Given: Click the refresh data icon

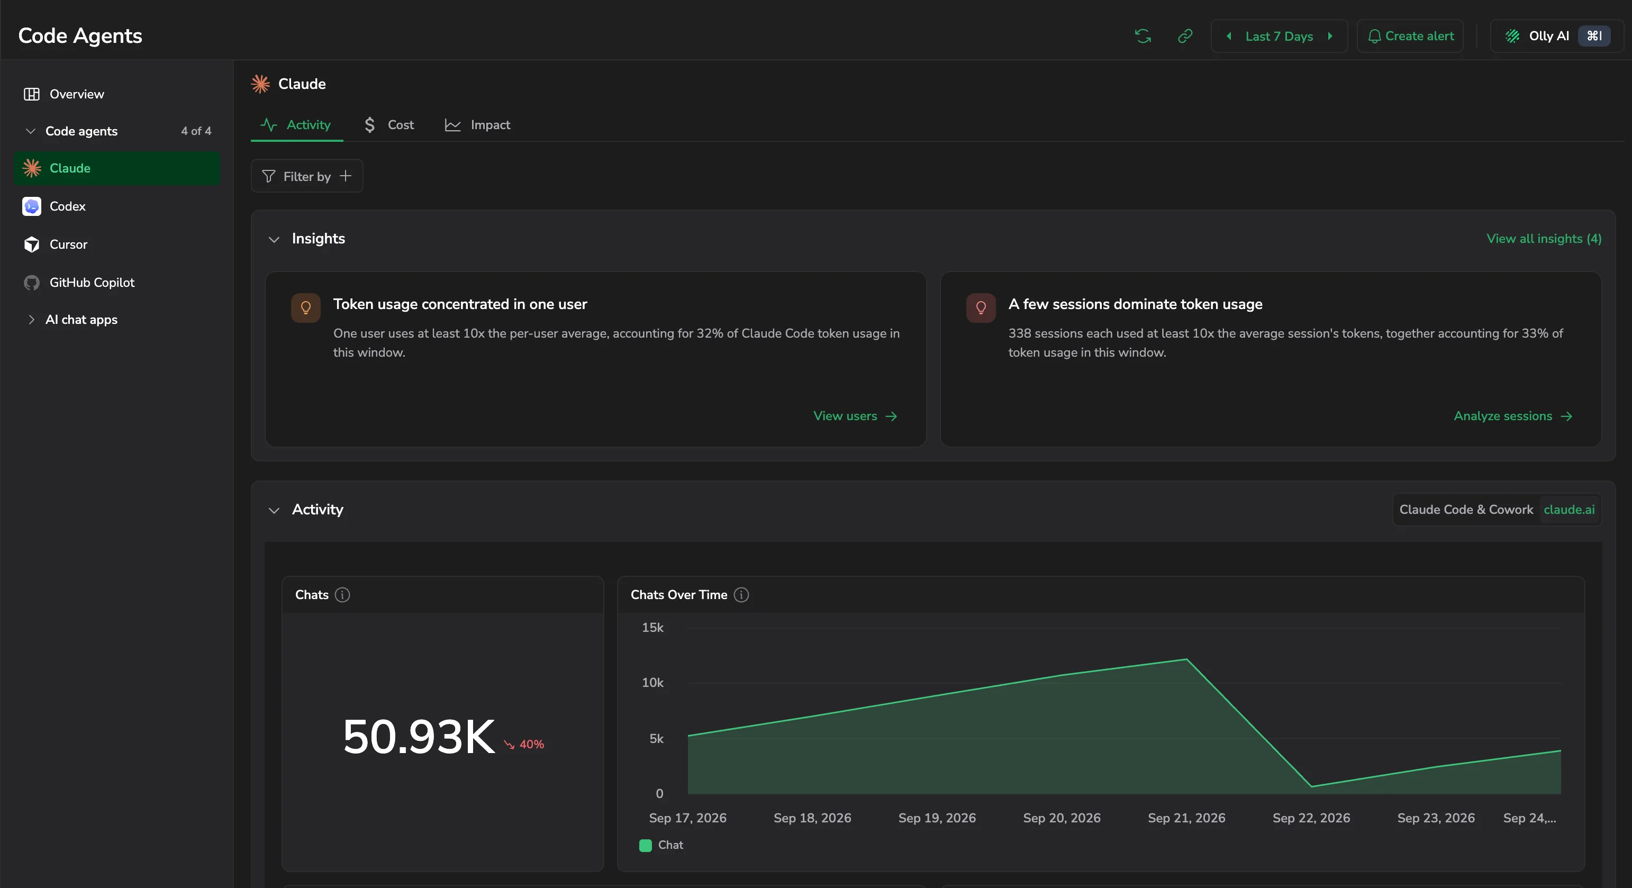Looking at the screenshot, I should [1143, 36].
